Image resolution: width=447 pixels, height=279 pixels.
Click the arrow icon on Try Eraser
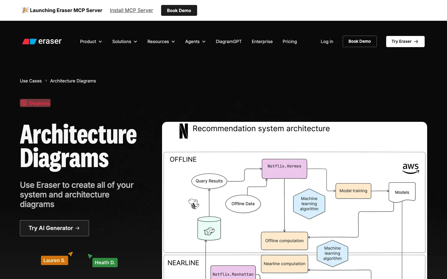(416, 42)
